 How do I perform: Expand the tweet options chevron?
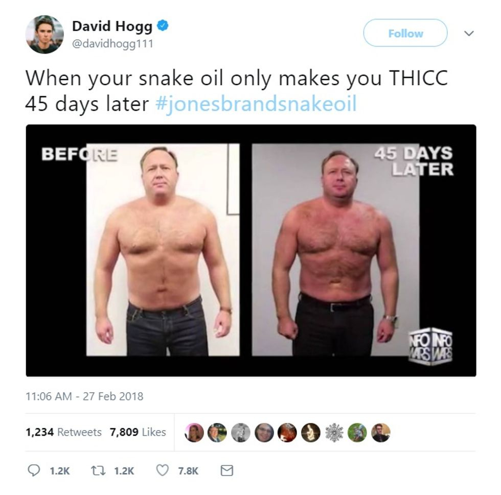click(468, 33)
